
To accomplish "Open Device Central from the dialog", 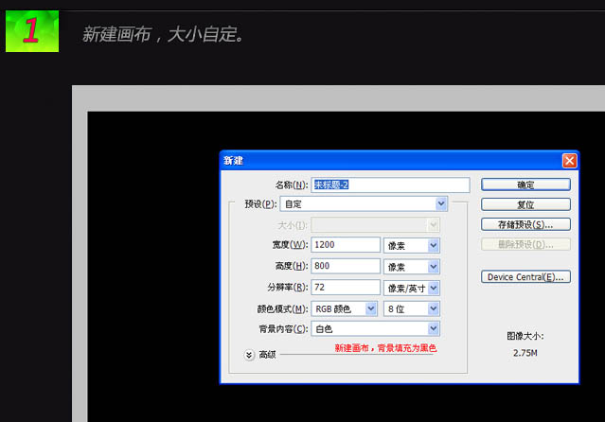I will pyautogui.click(x=525, y=277).
